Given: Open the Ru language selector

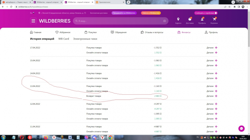Looking at the screenshot, I should (x=32, y=13).
